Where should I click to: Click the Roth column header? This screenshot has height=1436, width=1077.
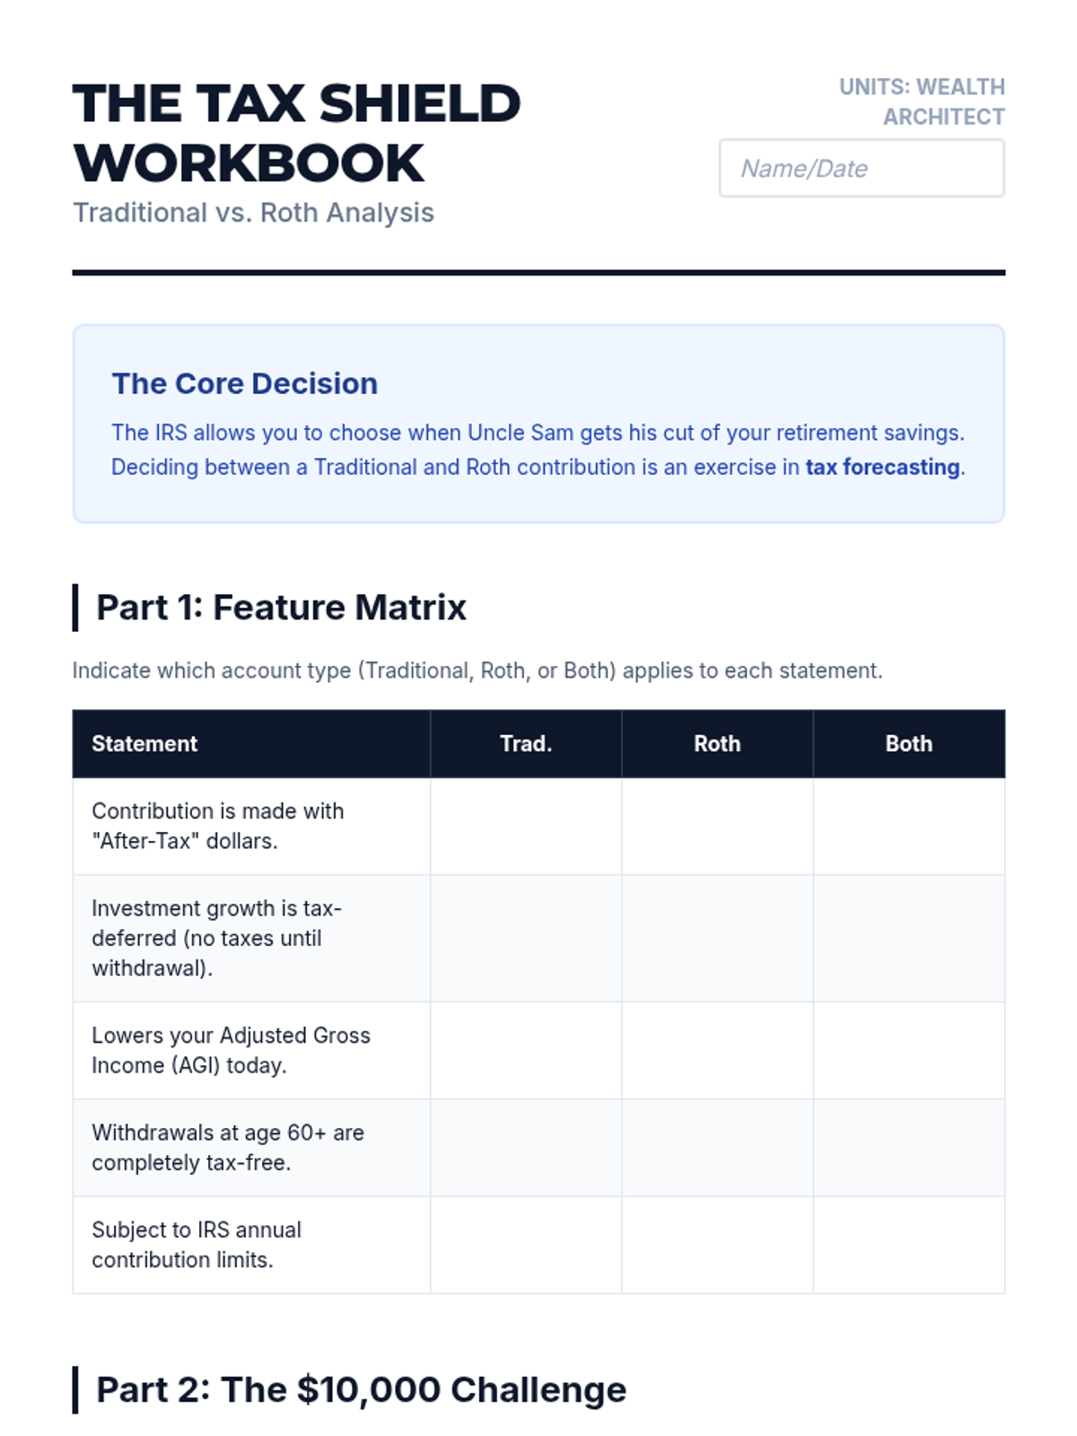tap(717, 744)
